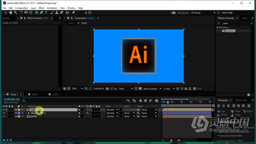256x144 pixels.
Task: Open the Workspace All Panels dropdown
Action: point(203,13)
